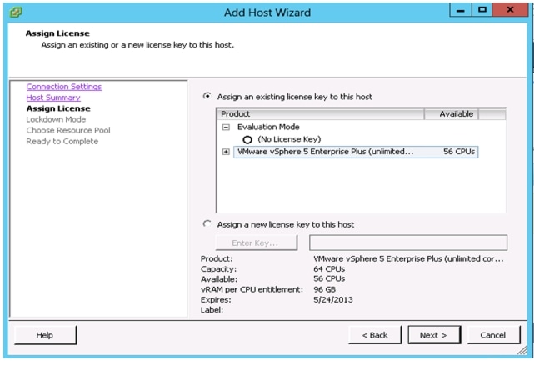Go to Host Summary step link
This screenshot has height=371, width=534.
click(53, 98)
